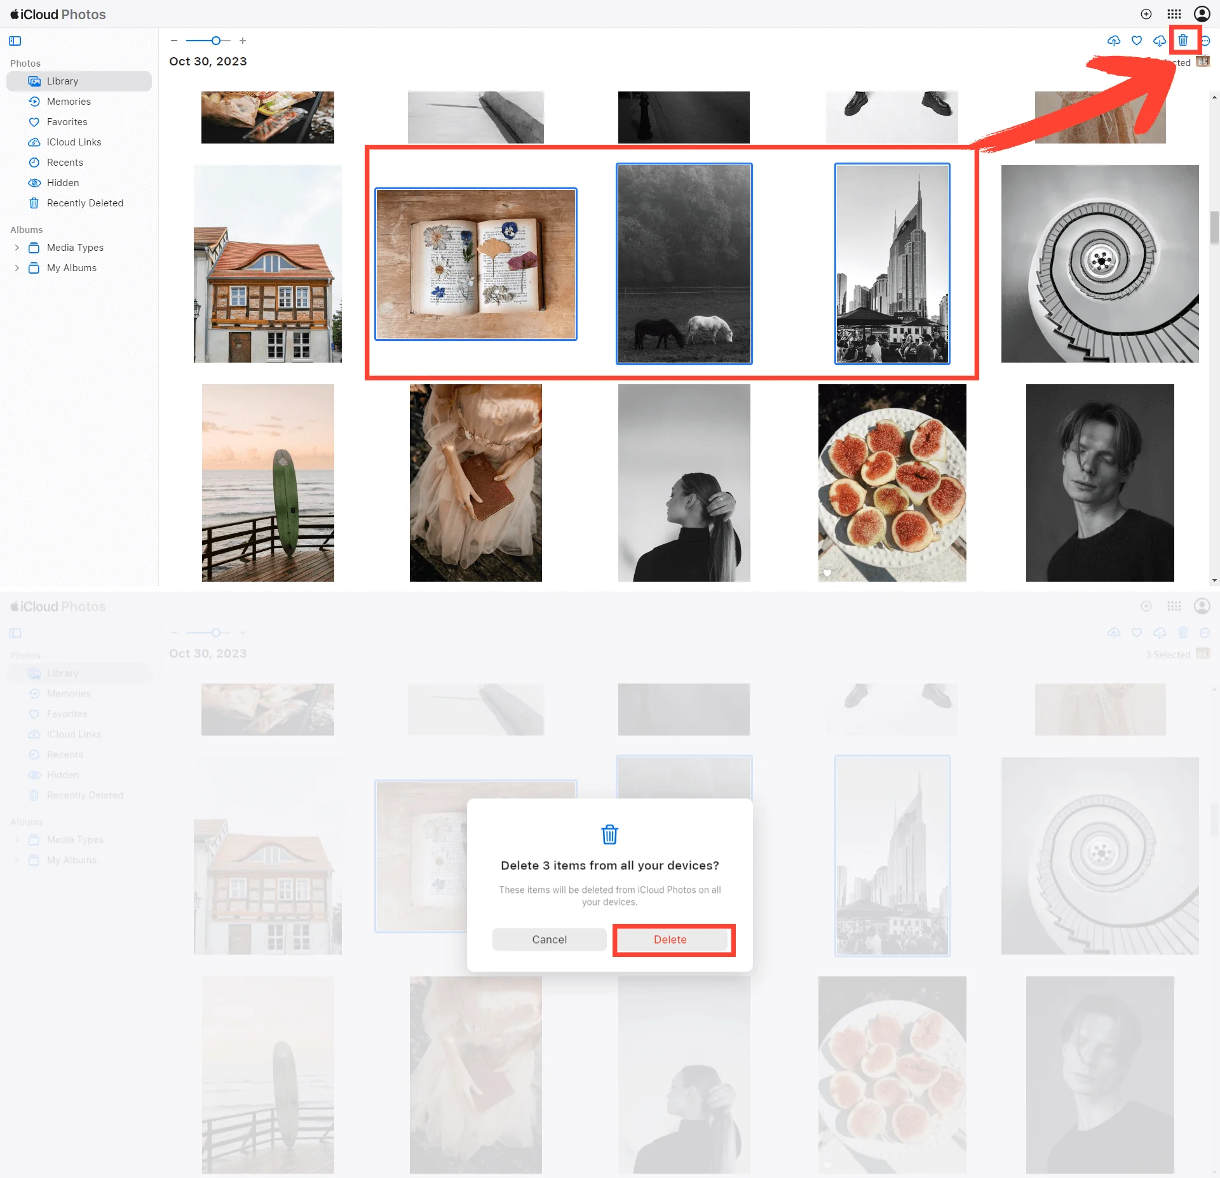The width and height of the screenshot is (1220, 1178).
Task: Click the Delete button in confirmation dialog
Action: coord(670,940)
